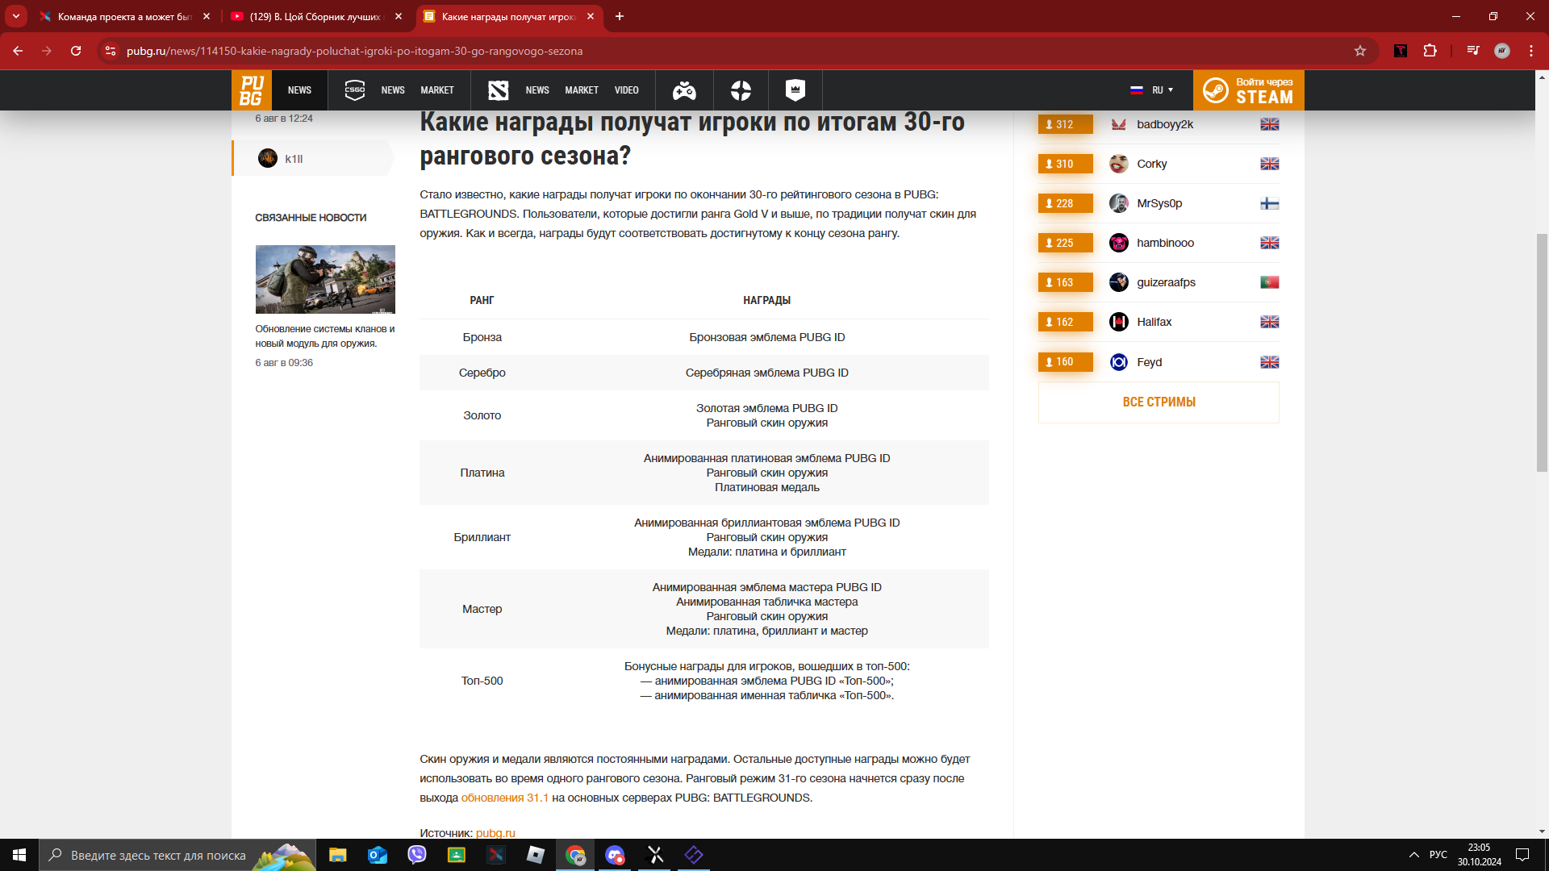Viewport: 1549px width, 871px height.
Task: Log in via Steam button
Action: 1249,90
